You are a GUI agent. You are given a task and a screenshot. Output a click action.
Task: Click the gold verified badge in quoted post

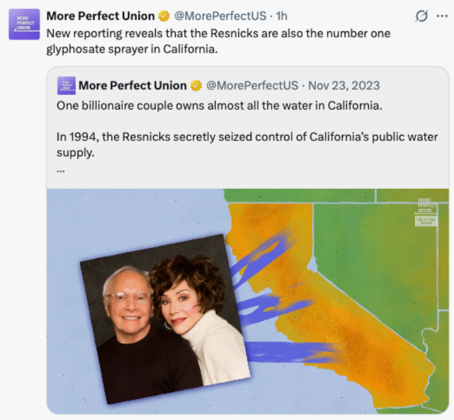(x=196, y=86)
